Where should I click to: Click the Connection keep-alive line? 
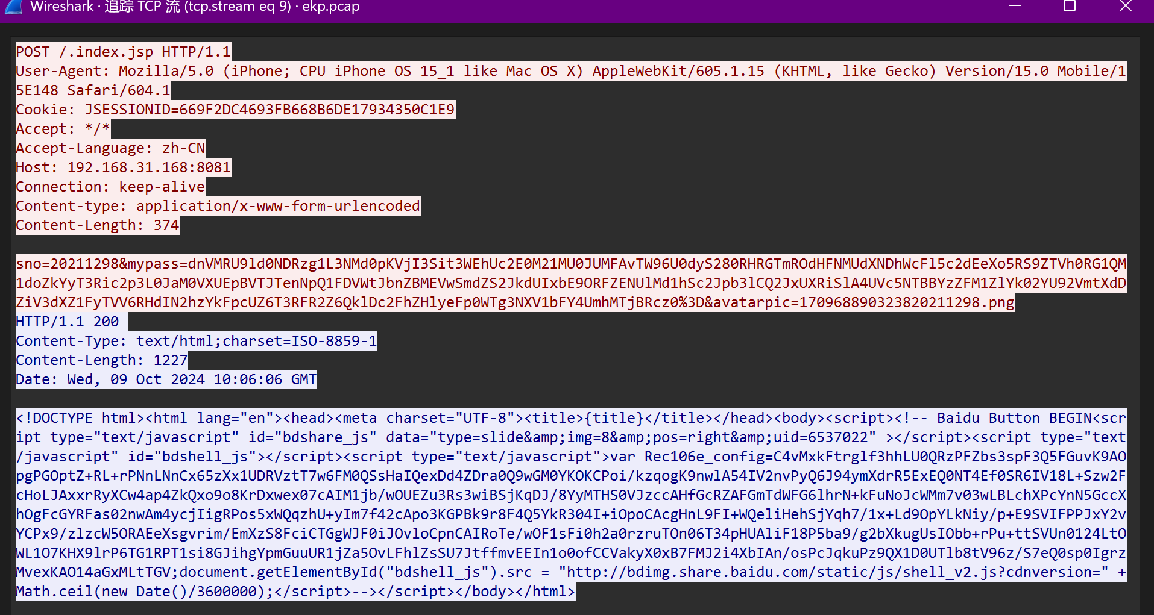click(x=110, y=187)
